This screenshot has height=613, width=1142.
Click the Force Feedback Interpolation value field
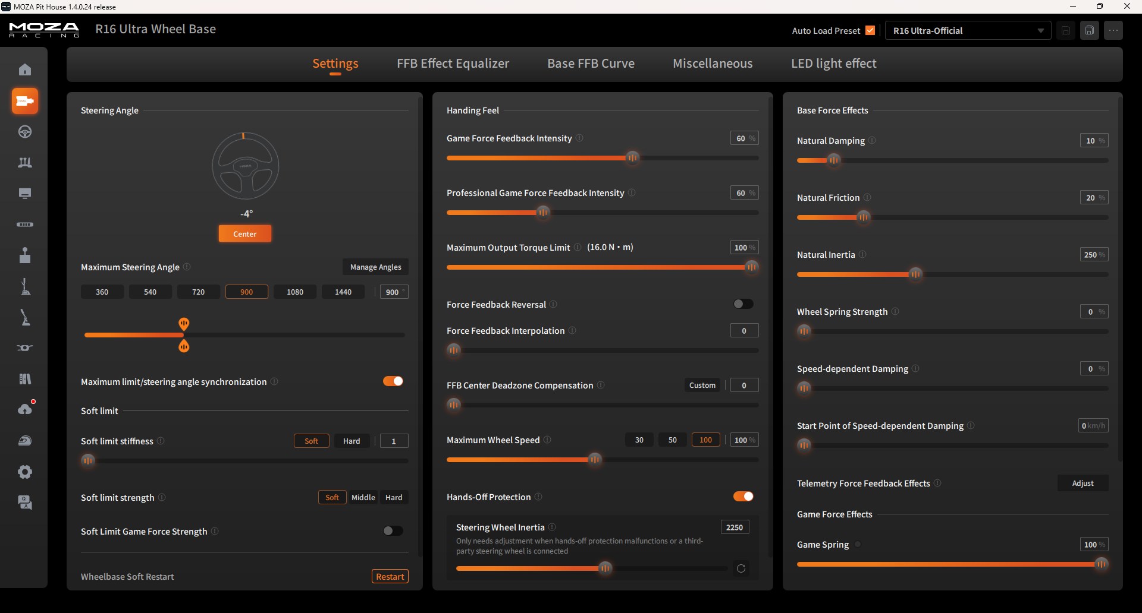pyautogui.click(x=744, y=330)
